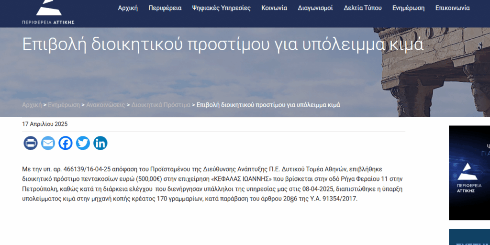Click the Print share icon
490x245 pixels.
pyautogui.click(x=31, y=143)
